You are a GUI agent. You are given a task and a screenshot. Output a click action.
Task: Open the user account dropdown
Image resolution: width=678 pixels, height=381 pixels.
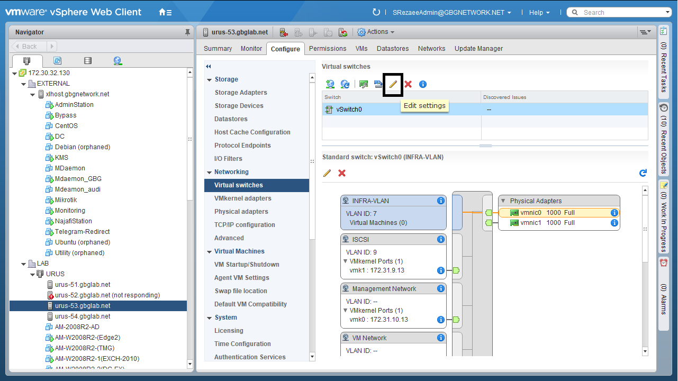point(452,12)
